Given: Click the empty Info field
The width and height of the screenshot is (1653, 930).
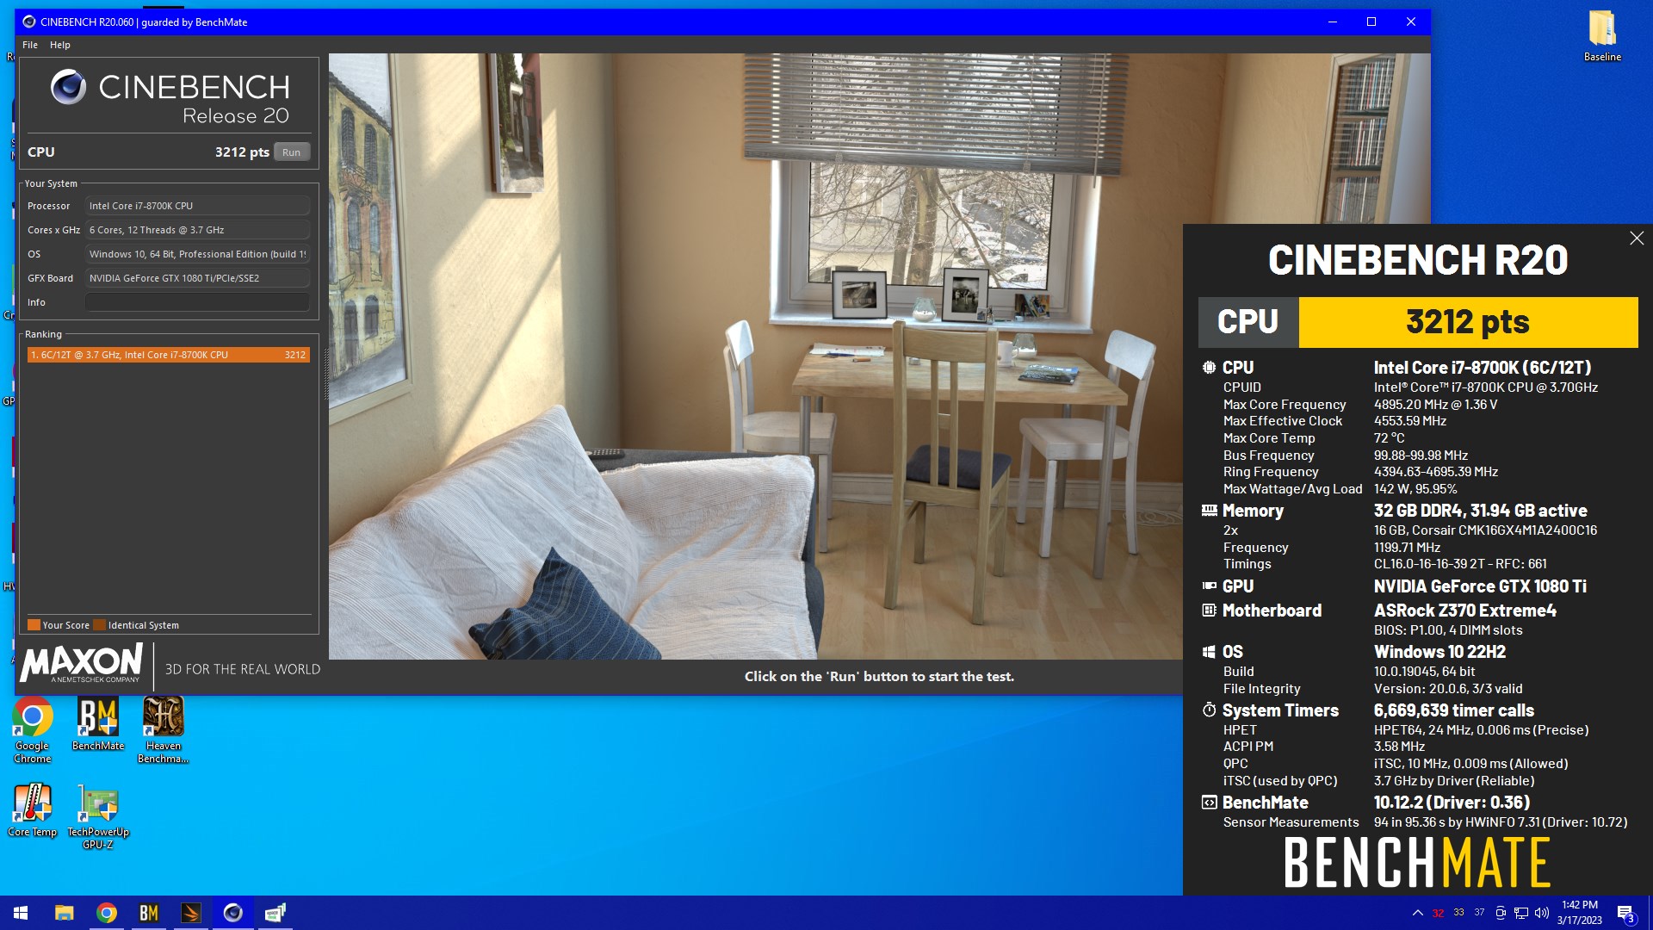Looking at the screenshot, I should [197, 302].
